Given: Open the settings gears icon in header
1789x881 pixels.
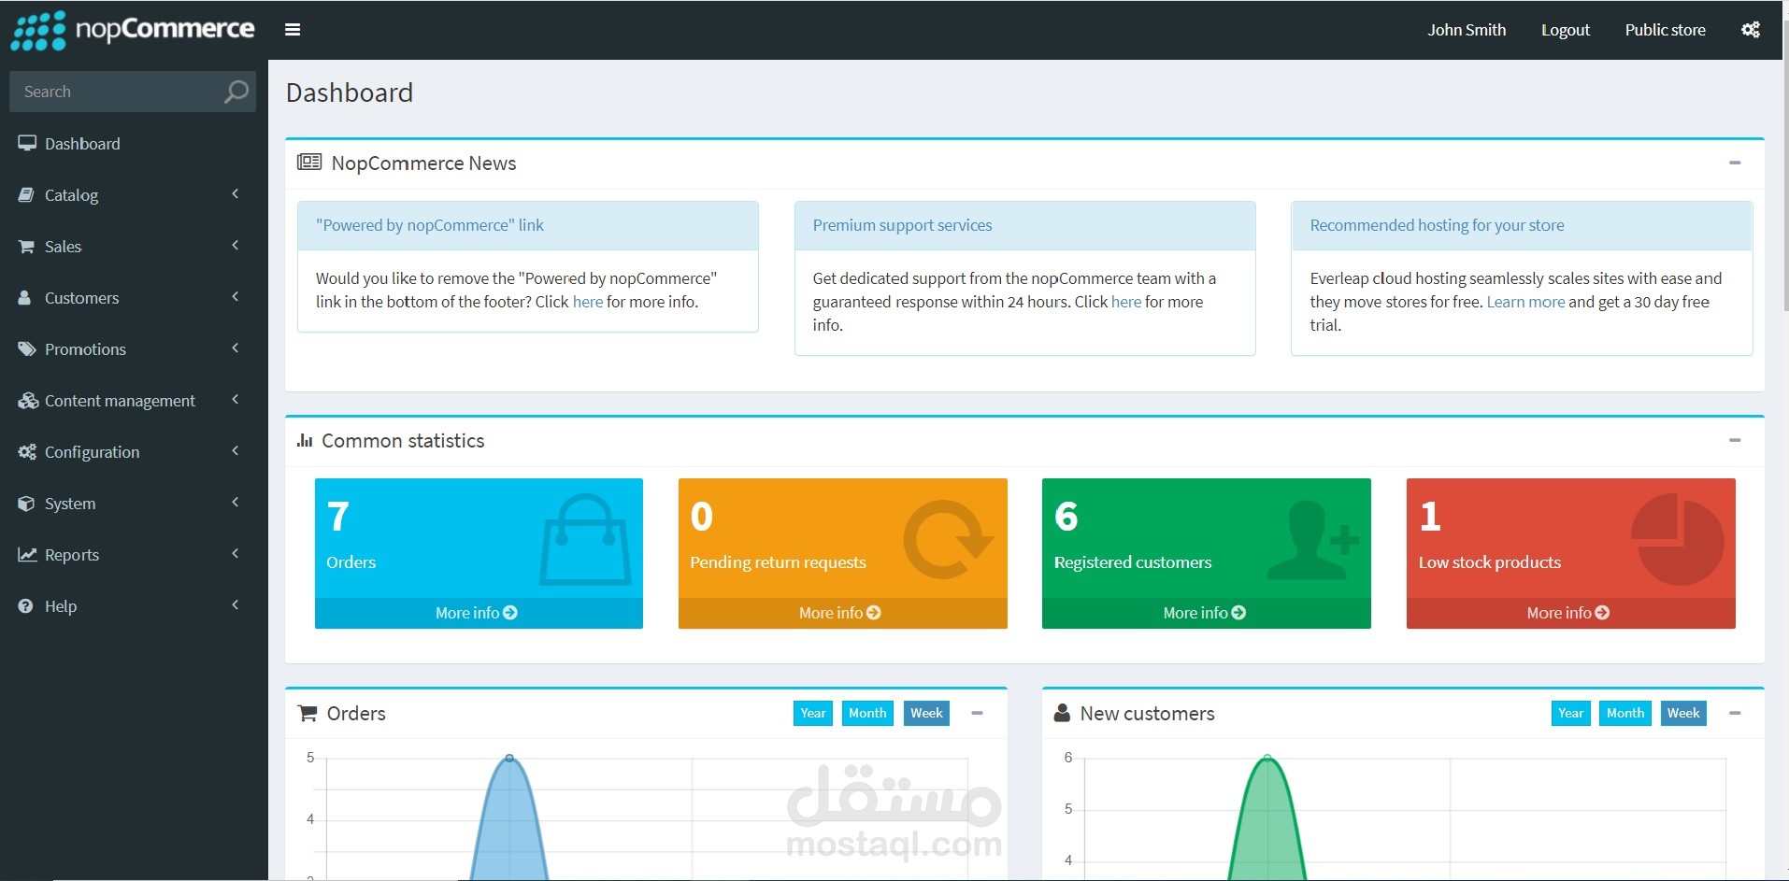Looking at the screenshot, I should tap(1751, 30).
